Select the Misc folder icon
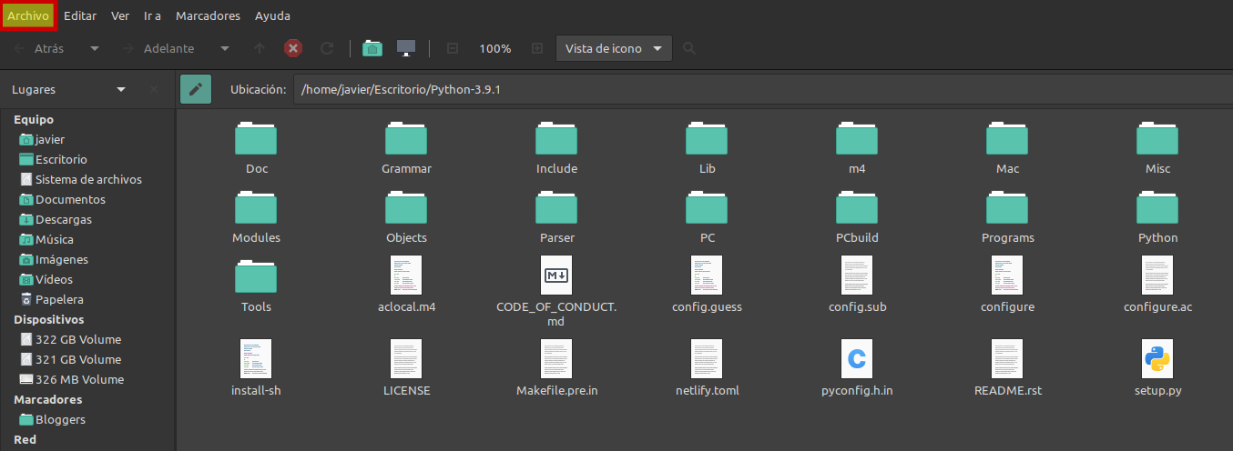The image size is (1233, 451). [x=1157, y=137]
